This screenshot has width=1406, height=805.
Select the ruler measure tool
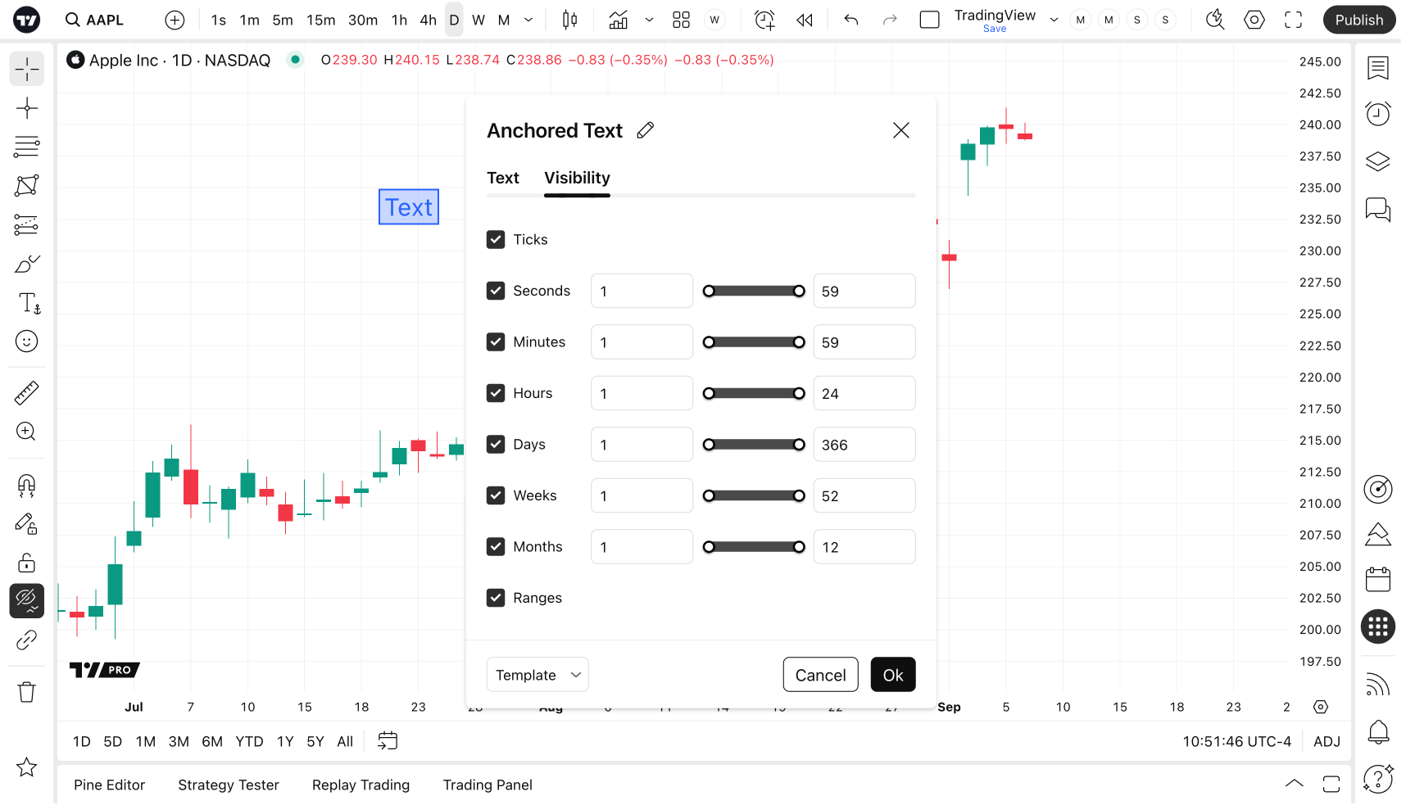click(x=27, y=393)
